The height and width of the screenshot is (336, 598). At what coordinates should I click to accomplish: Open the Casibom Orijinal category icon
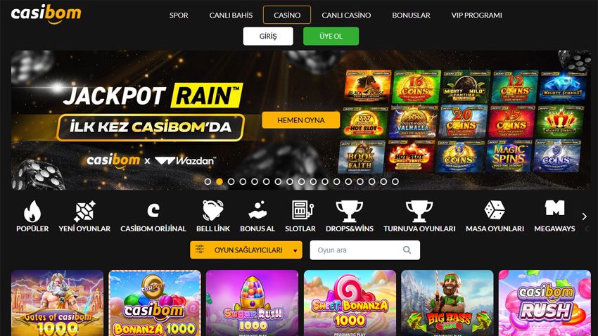tap(153, 211)
